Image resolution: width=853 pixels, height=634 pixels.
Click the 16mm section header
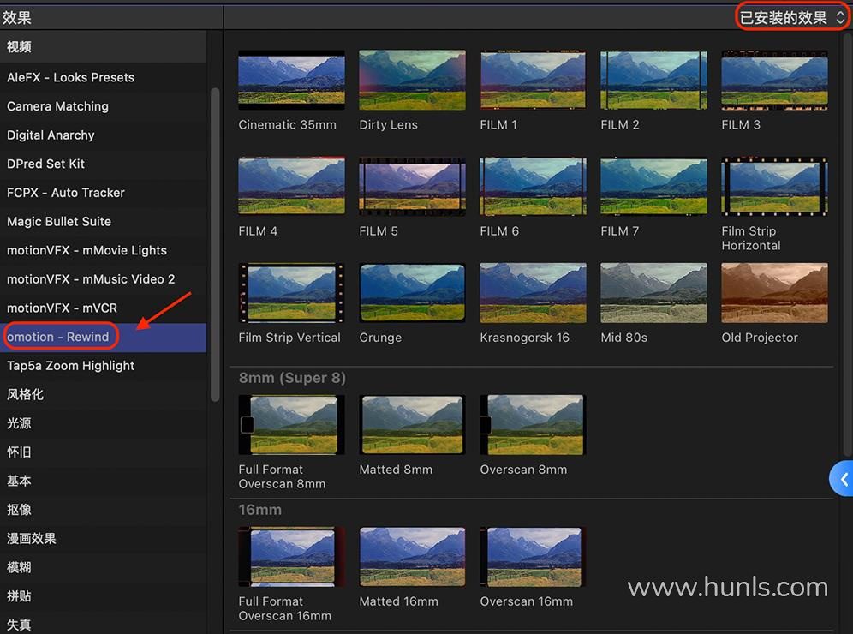[x=260, y=510]
